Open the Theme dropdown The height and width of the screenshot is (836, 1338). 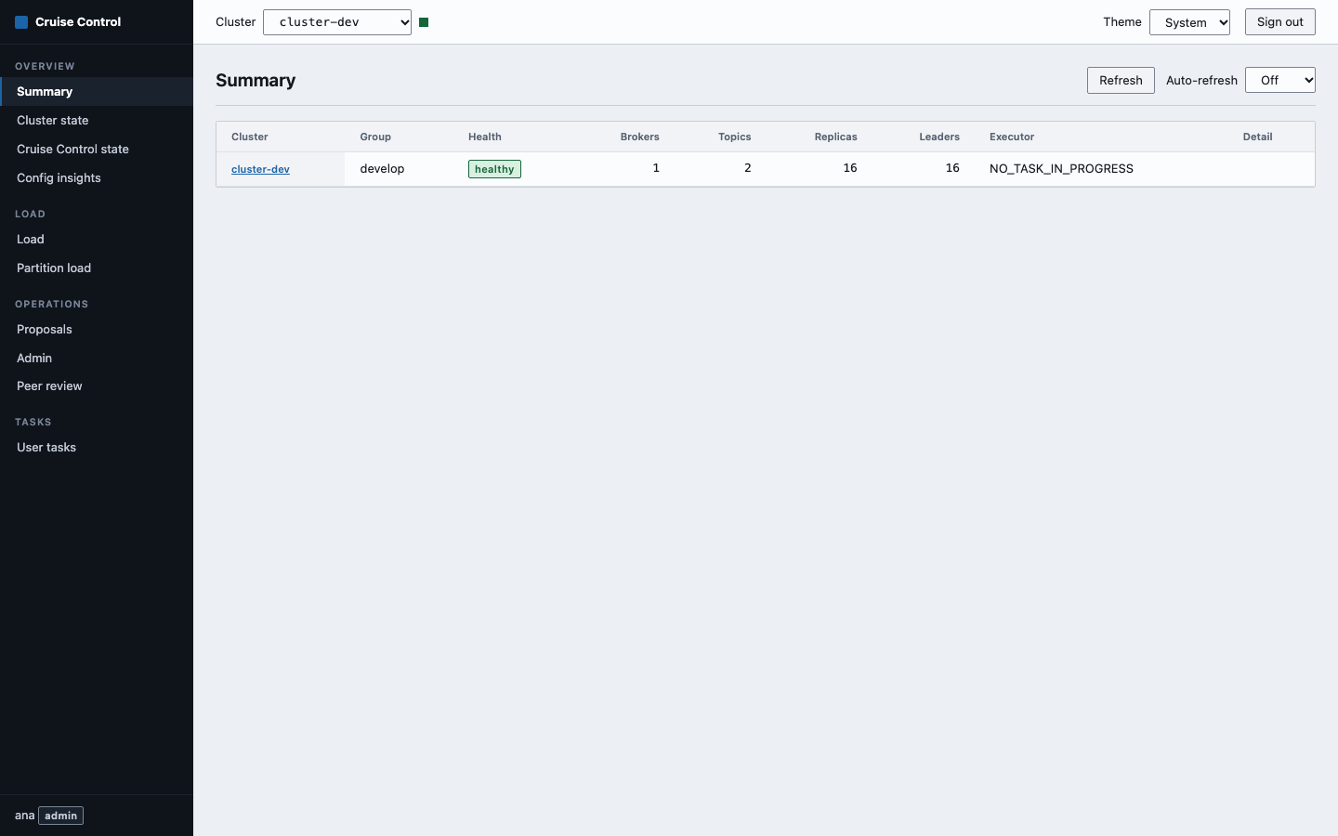(1189, 22)
